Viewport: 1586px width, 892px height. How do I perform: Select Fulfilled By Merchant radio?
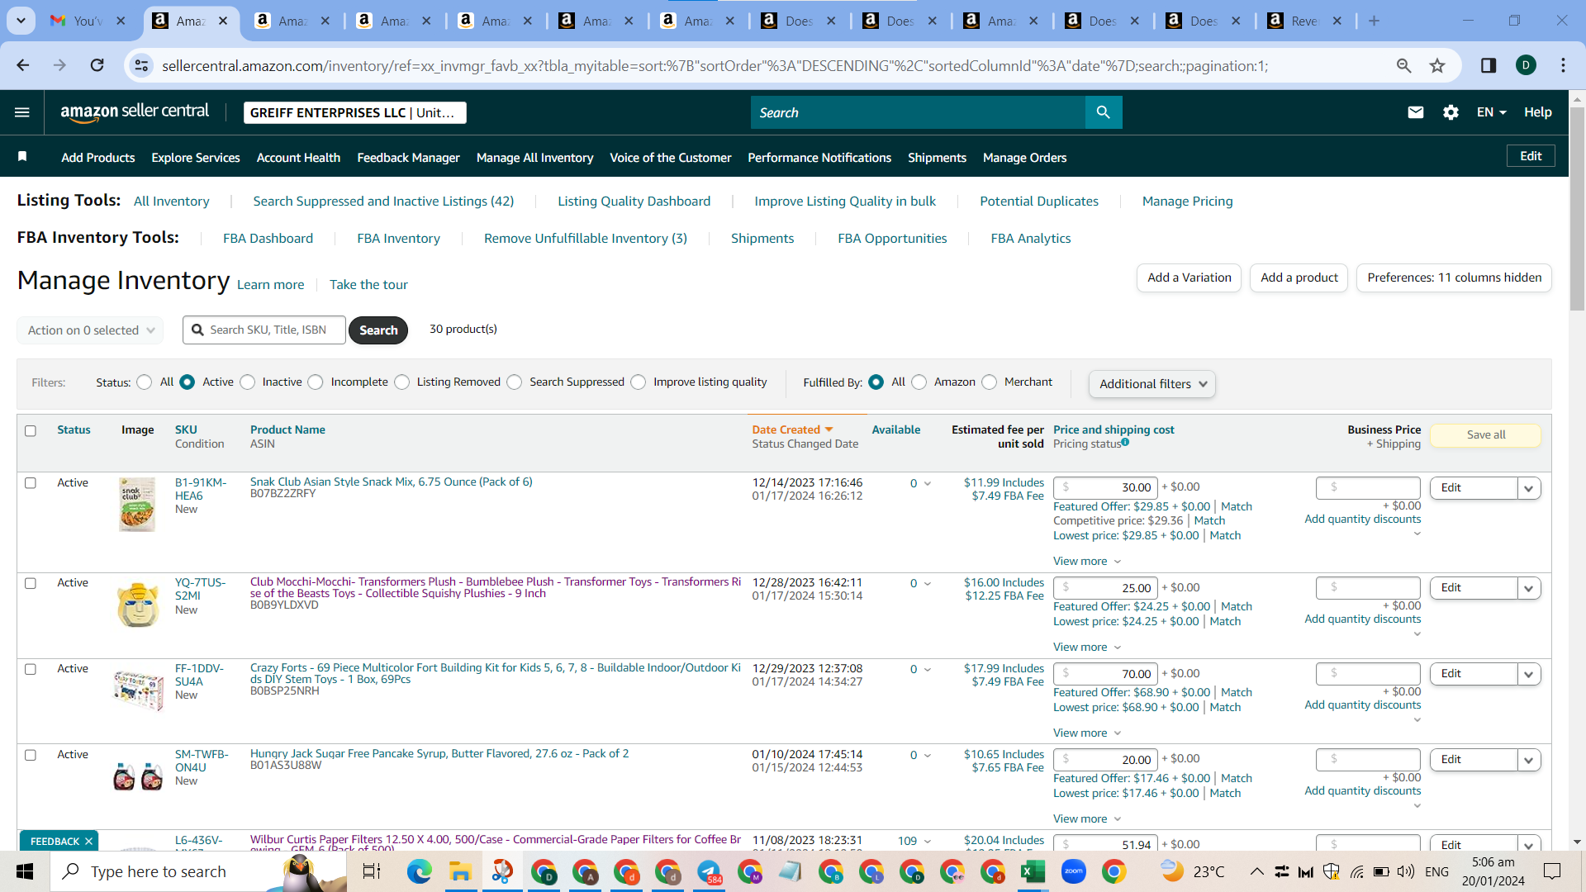(x=990, y=382)
